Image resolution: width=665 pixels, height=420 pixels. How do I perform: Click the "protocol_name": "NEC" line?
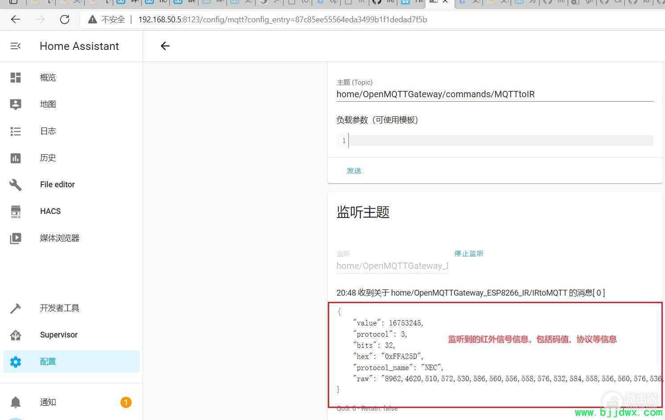[x=398, y=367]
